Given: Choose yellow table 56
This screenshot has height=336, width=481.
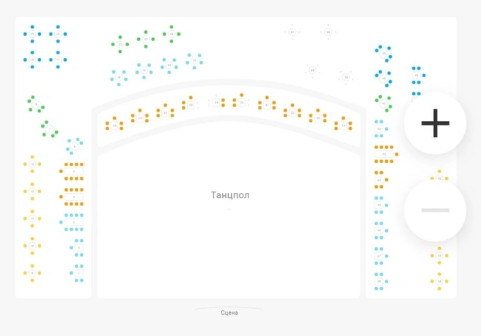Looking at the screenshot, I should click(439, 281).
